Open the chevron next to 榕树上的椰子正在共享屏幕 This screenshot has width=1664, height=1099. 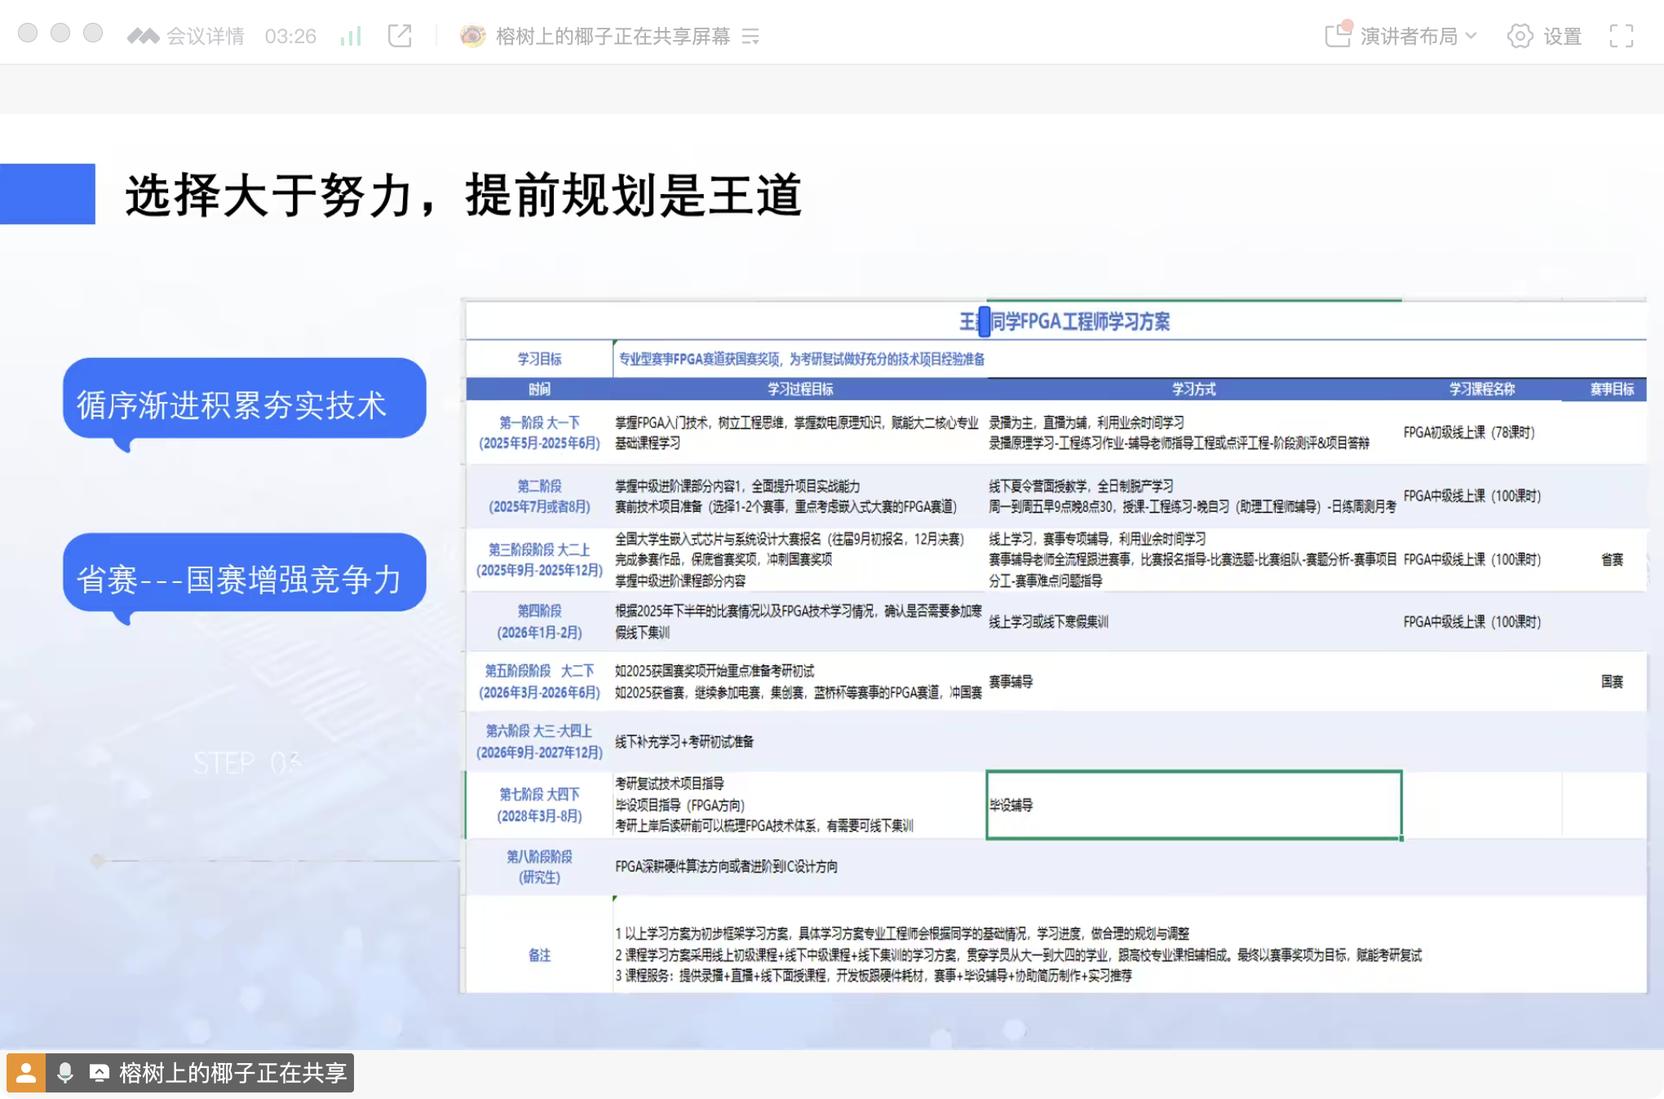point(751,37)
